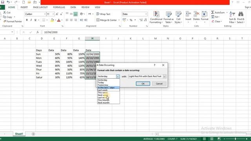Screen dimensions: 251x141
Task: Increase font size with the larger A icon
Action: tap(57, 14)
